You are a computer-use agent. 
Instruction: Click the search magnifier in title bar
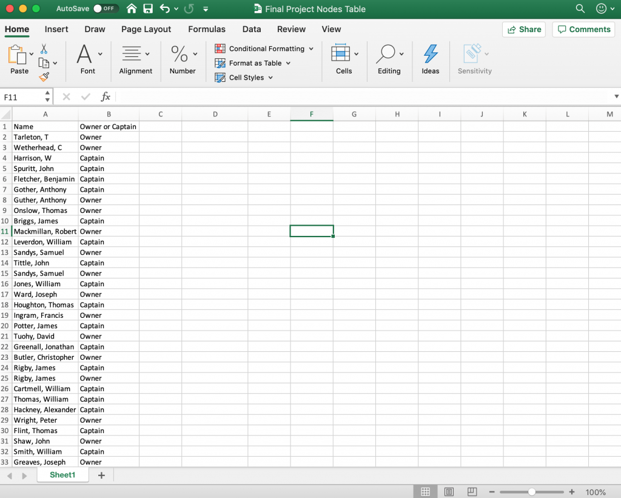click(580, 9)
